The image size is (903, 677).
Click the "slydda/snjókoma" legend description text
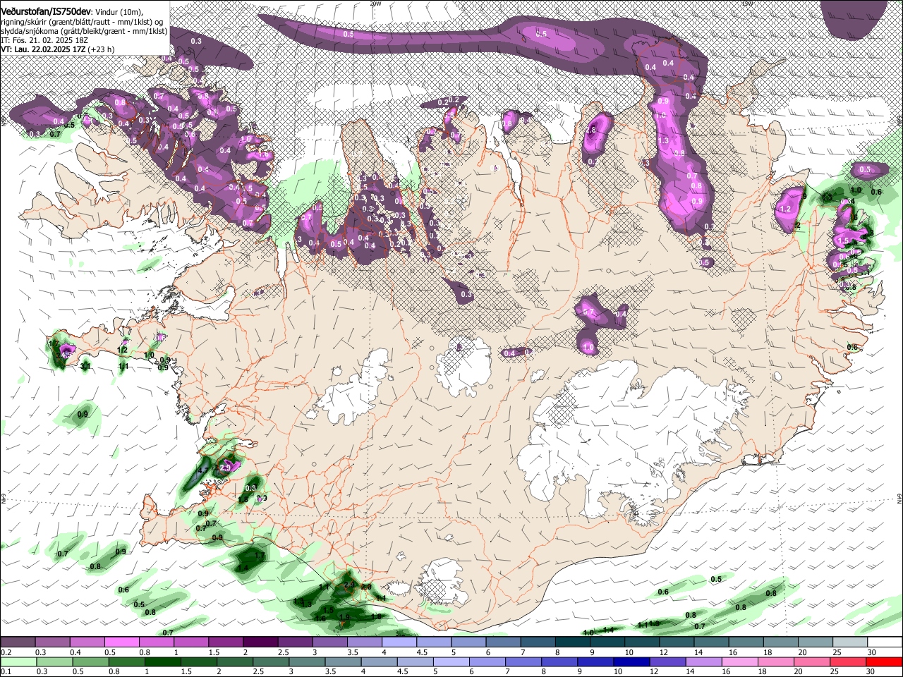tap(30, 31)
